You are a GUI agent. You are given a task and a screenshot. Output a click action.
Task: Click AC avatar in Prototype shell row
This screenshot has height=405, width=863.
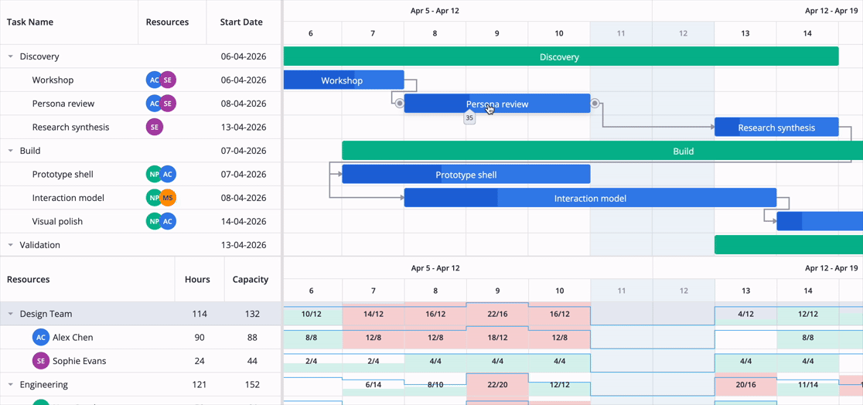coord(168,175)
